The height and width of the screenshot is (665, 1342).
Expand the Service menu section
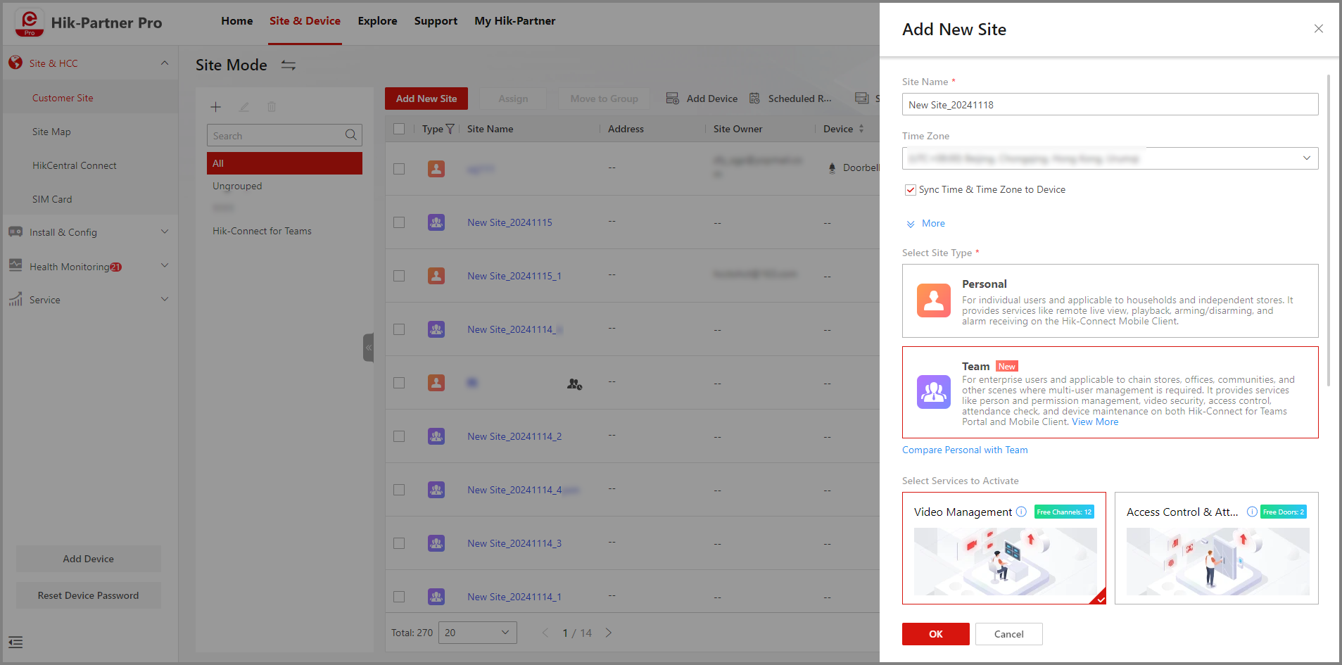(164, 299)
